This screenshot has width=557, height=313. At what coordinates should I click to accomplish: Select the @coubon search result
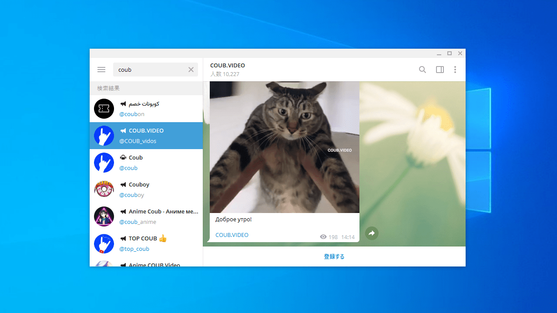[x=146, y=109]
